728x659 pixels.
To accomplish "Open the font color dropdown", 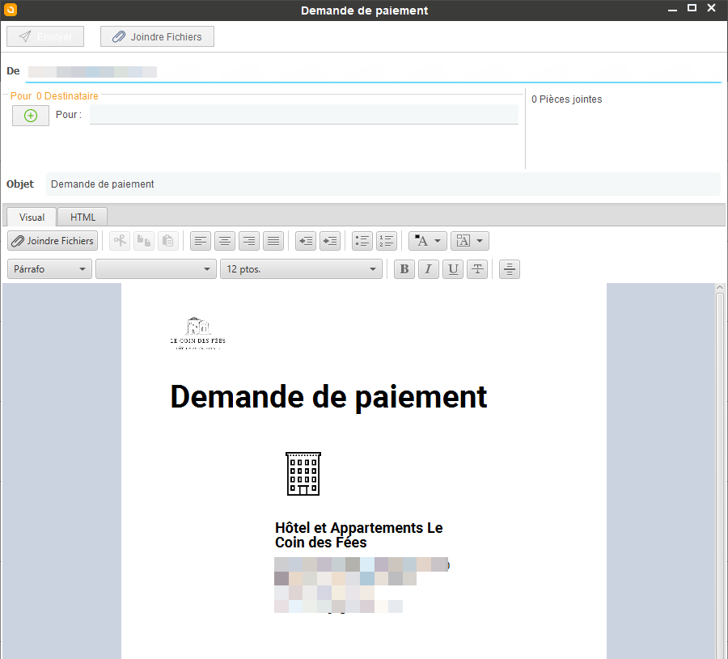I will (x=427, y=240).
